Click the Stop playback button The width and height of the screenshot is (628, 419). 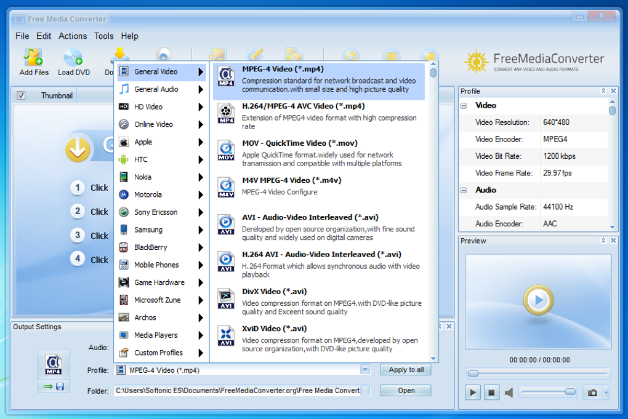pos(491,393)
